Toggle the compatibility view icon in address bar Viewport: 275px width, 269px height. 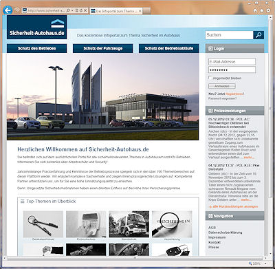click(77, 10)
